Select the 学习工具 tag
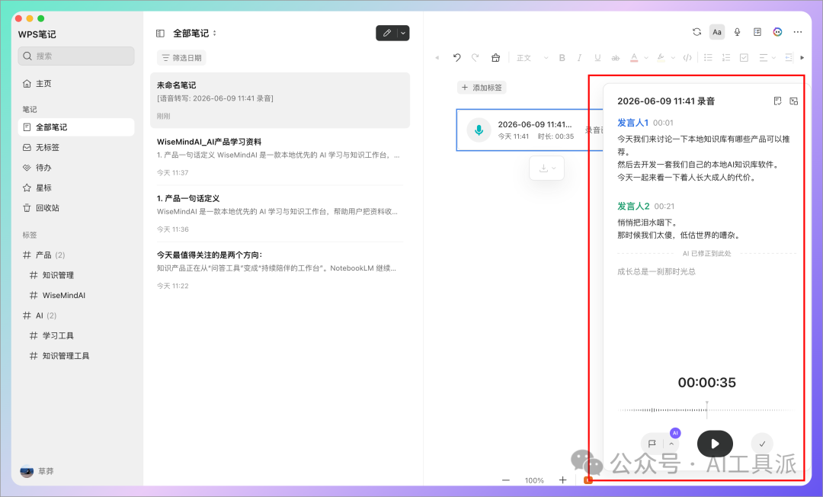 point(76,335)
